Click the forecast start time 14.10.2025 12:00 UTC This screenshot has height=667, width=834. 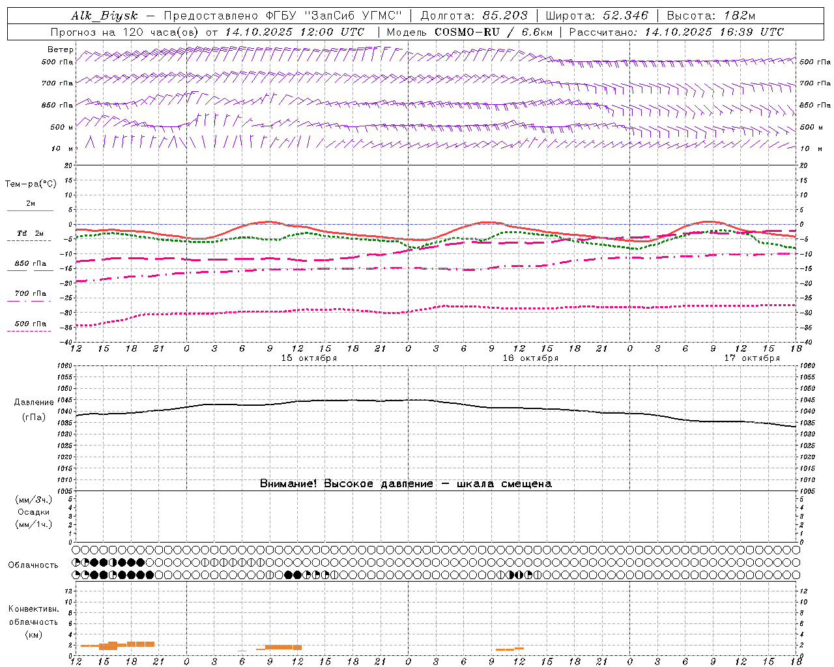click(295, 32)
